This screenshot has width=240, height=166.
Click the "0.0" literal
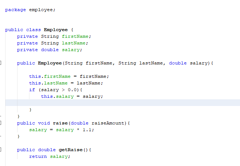coord(72,90)
